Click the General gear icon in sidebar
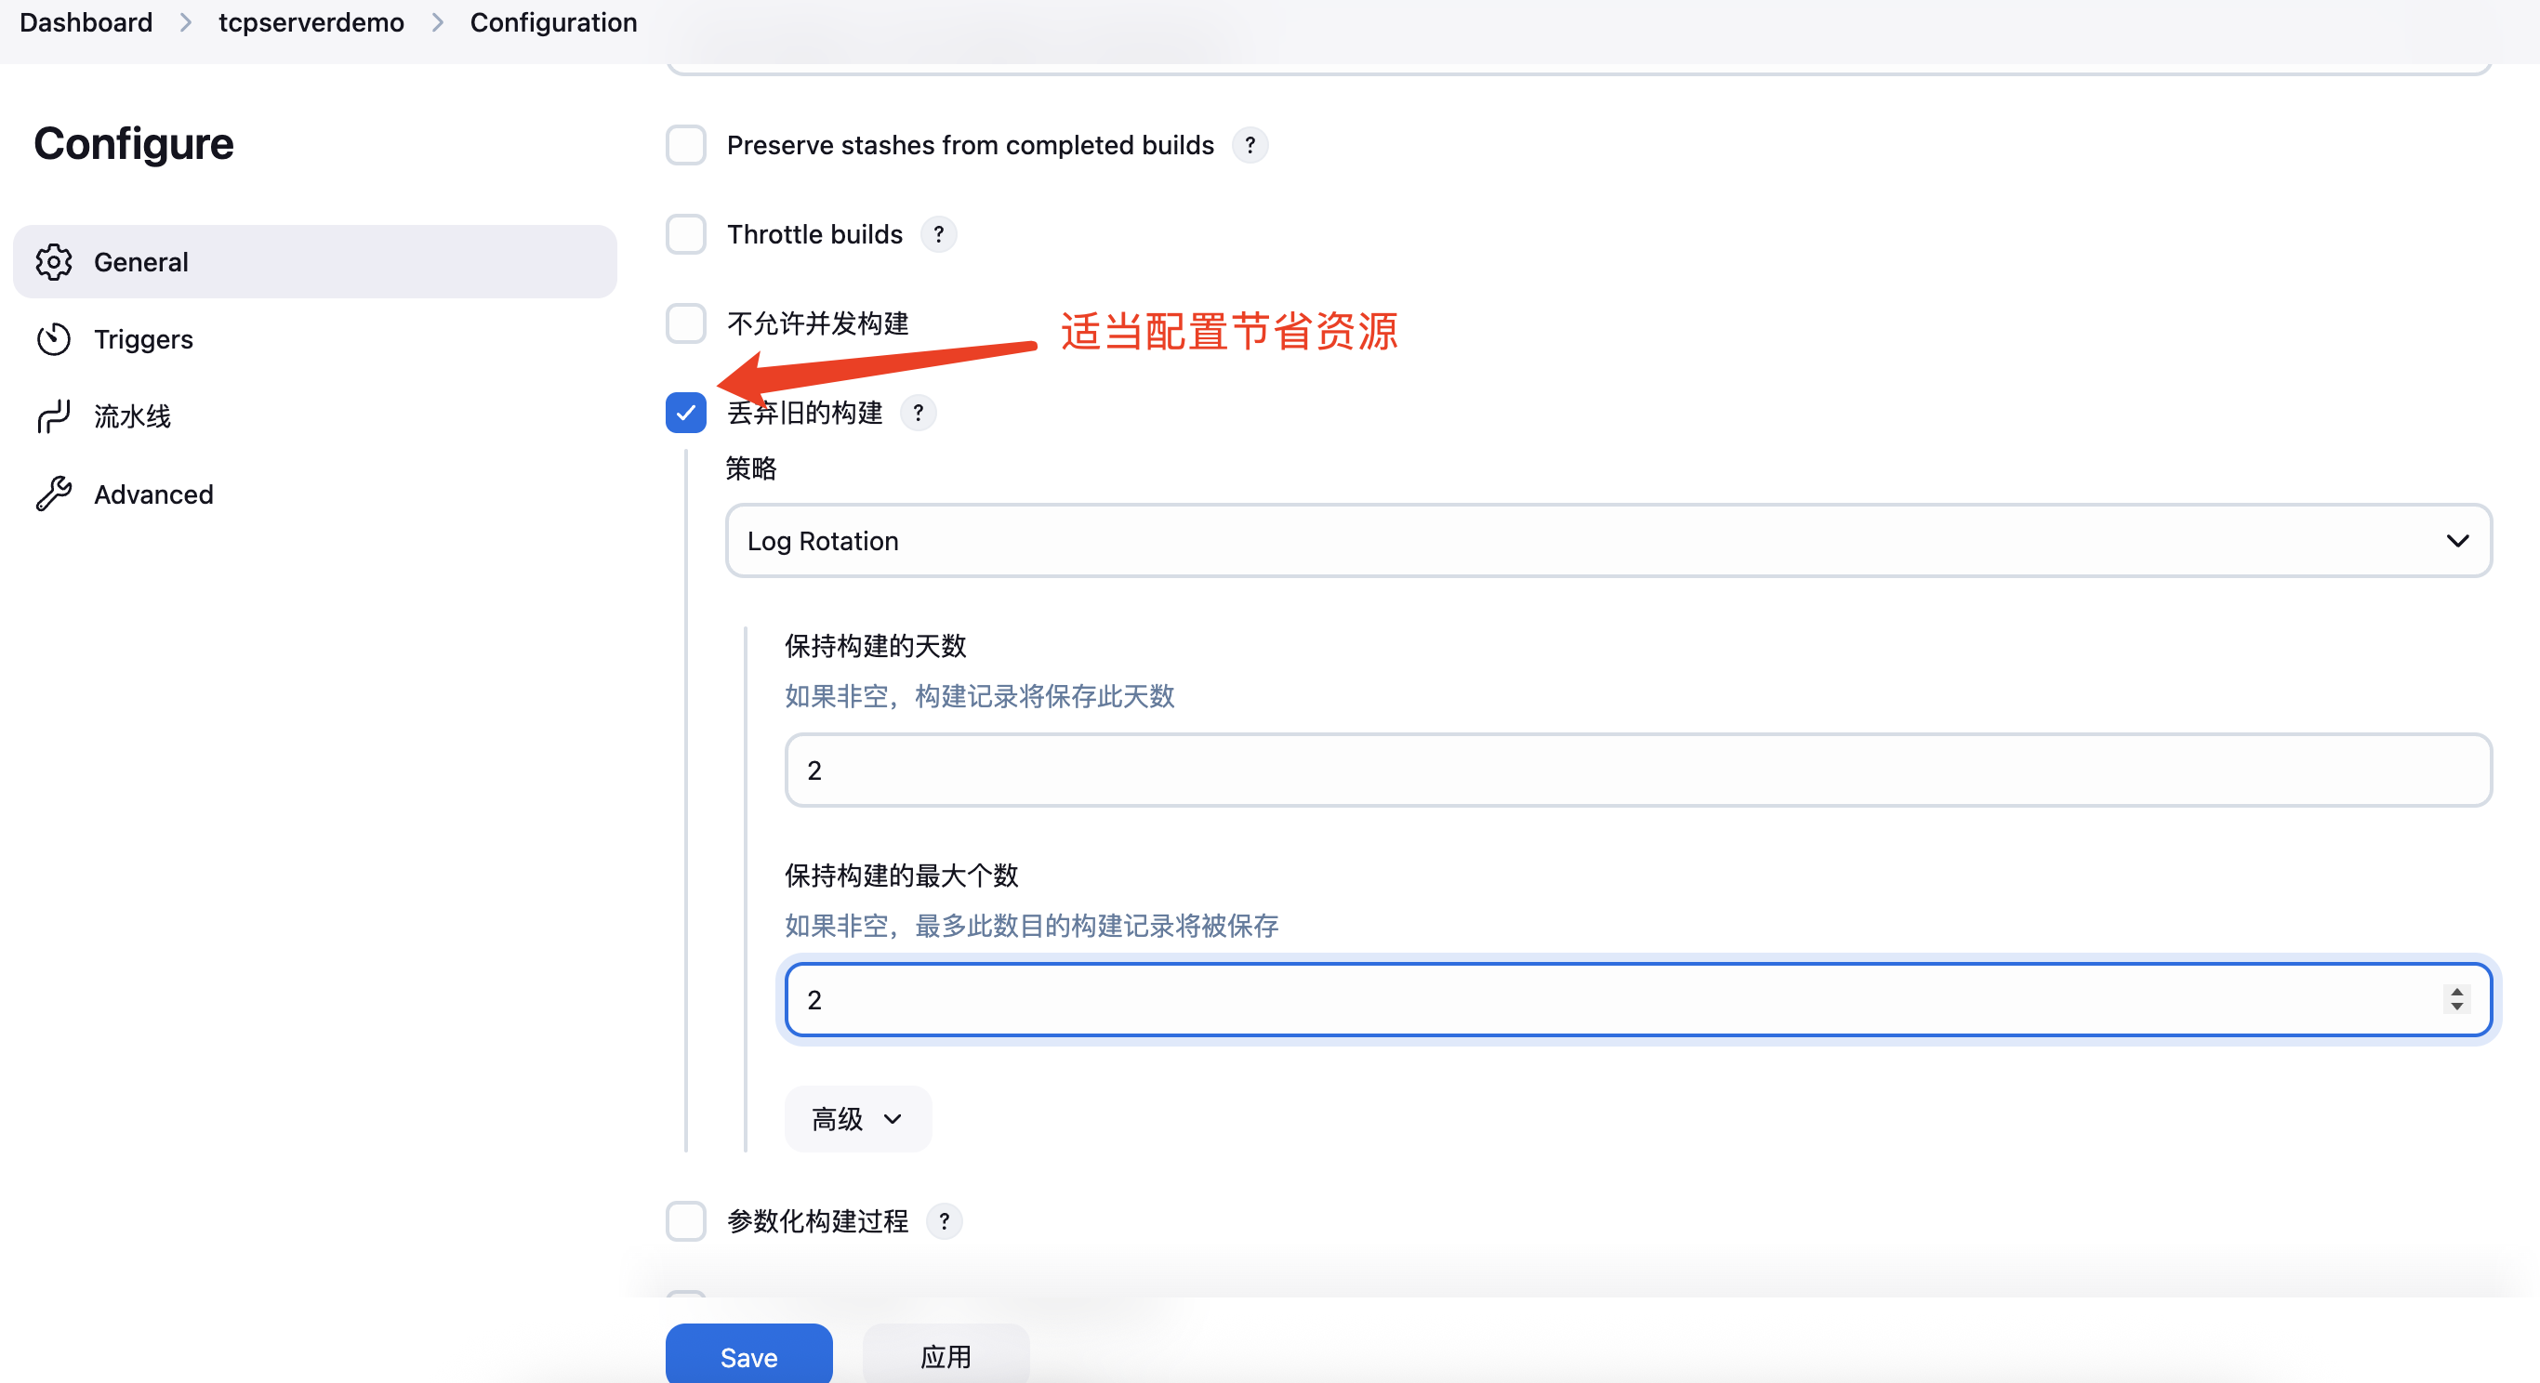 (53, 262)
